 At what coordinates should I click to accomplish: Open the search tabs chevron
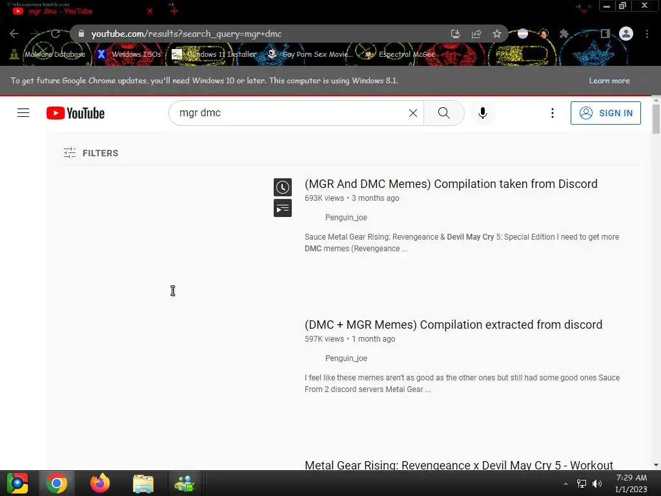(x=584, y=10)
